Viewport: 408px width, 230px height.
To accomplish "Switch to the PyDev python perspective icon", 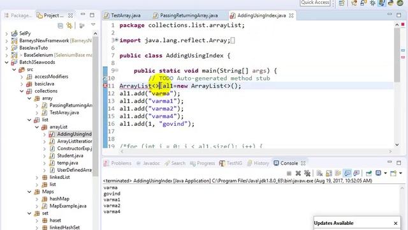I will pyautogui.click(x=391, y=3).
